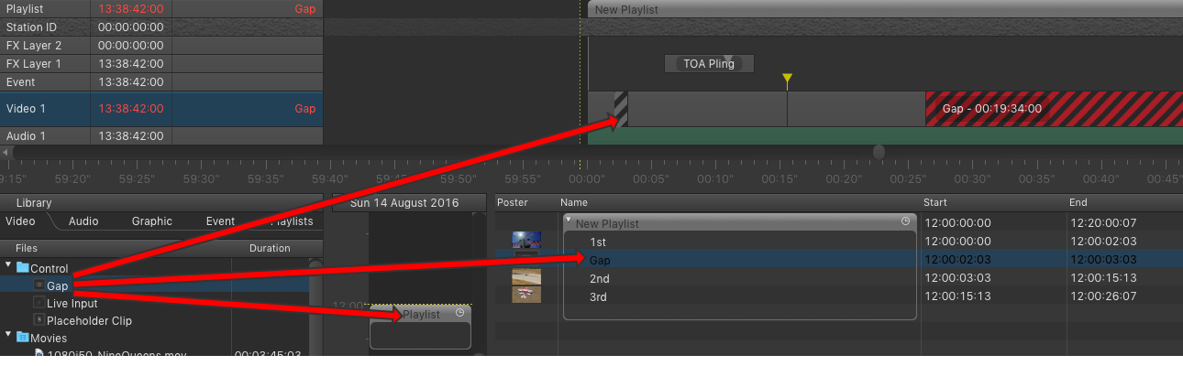This screenshot has height=366, width=1183.
Task: Click the Gap item in the New Playlist list
Action: (x=599, y=260)
